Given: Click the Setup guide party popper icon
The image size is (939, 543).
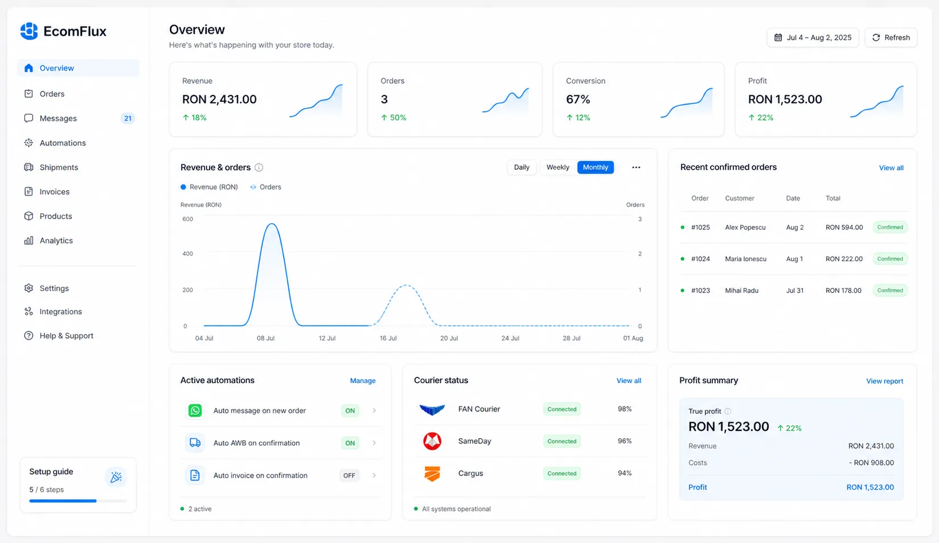Looking at the screenshot, I should point(116,477).
